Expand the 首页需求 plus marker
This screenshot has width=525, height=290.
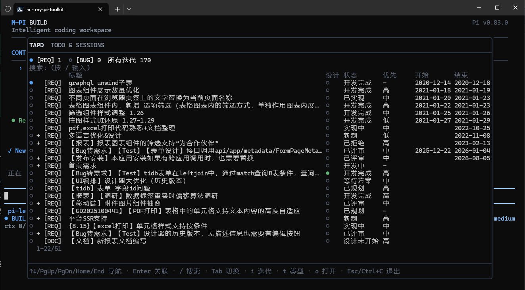coord(38,166)
